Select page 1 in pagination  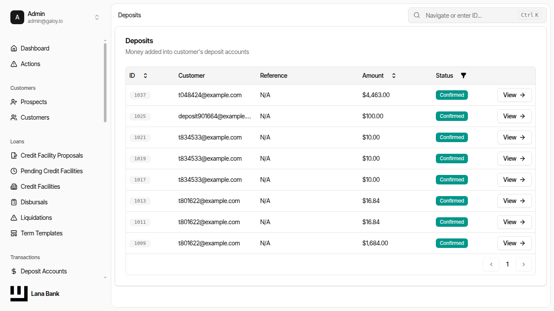(x=508, y=264)
